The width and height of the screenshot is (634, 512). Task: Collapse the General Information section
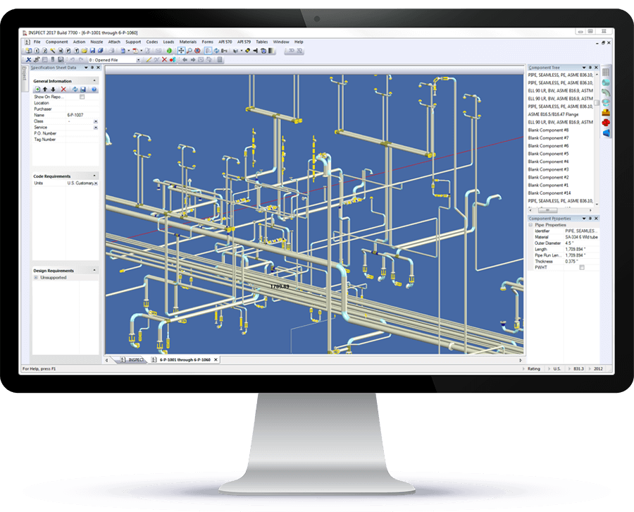click(94, 81)
